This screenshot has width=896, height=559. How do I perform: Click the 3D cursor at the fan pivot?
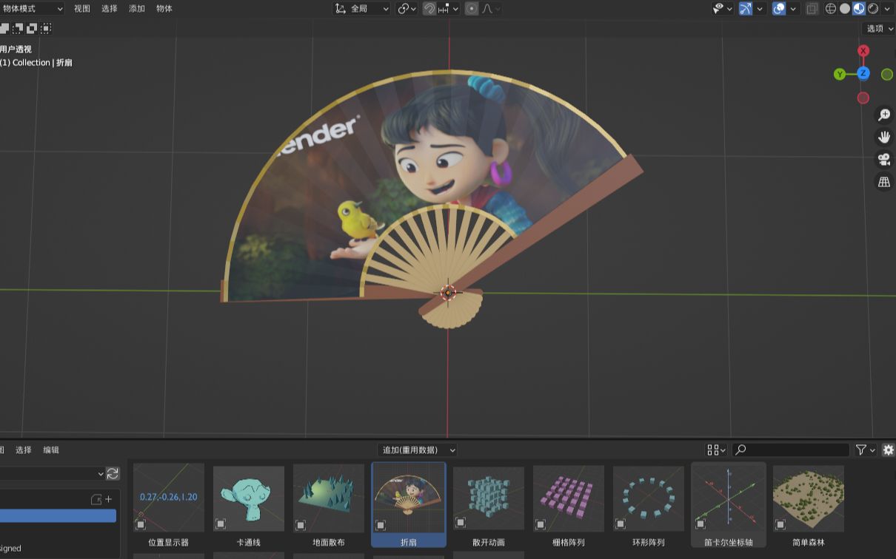click(448, 293)
